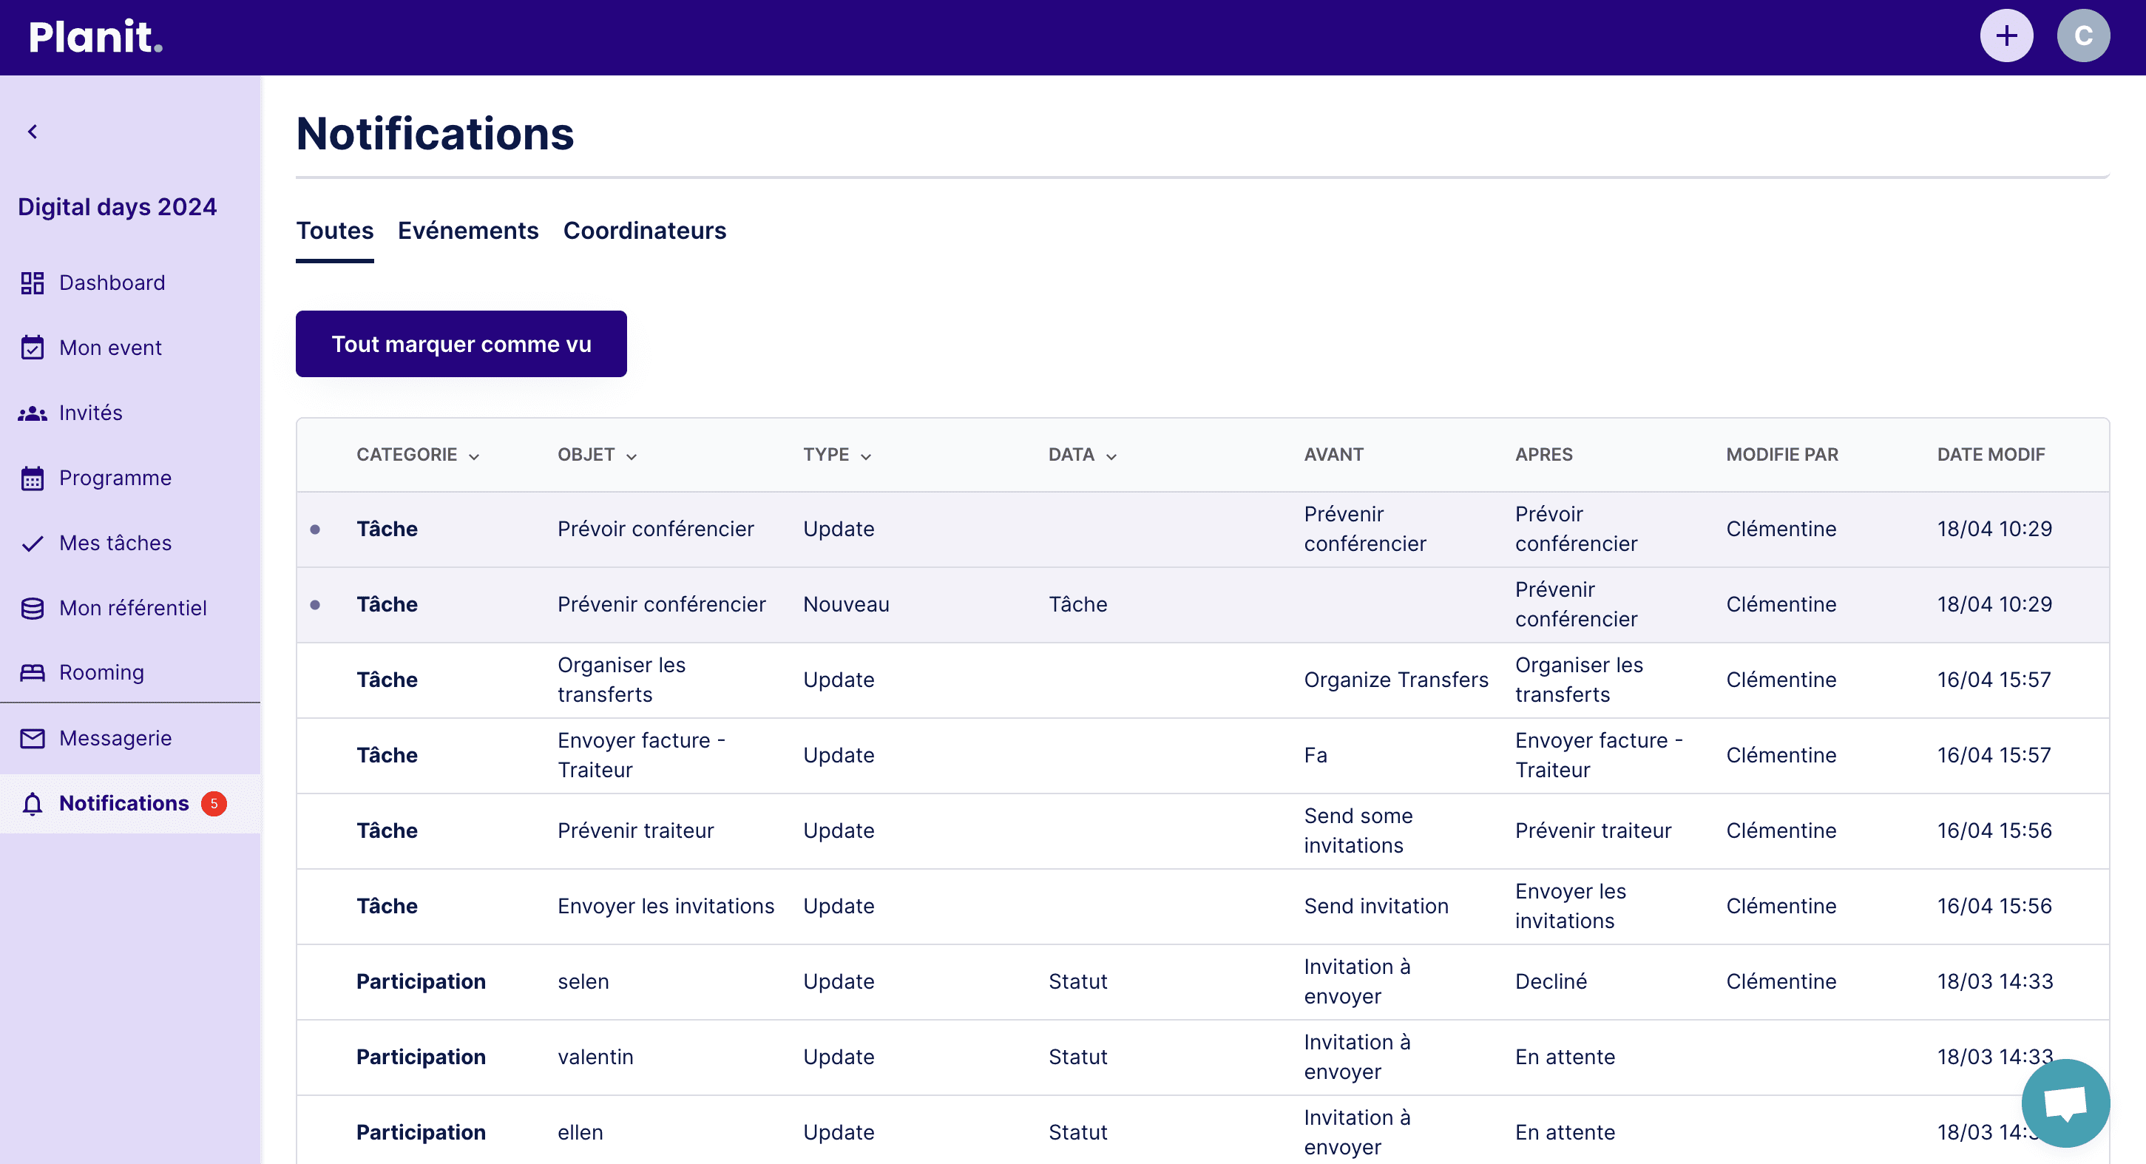Click object cell 'Prévenir conférencier'

click(x=660, y=605)
